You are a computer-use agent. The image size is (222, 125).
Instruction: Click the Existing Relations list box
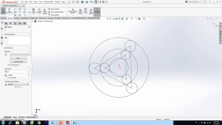[x=19, y=40]
